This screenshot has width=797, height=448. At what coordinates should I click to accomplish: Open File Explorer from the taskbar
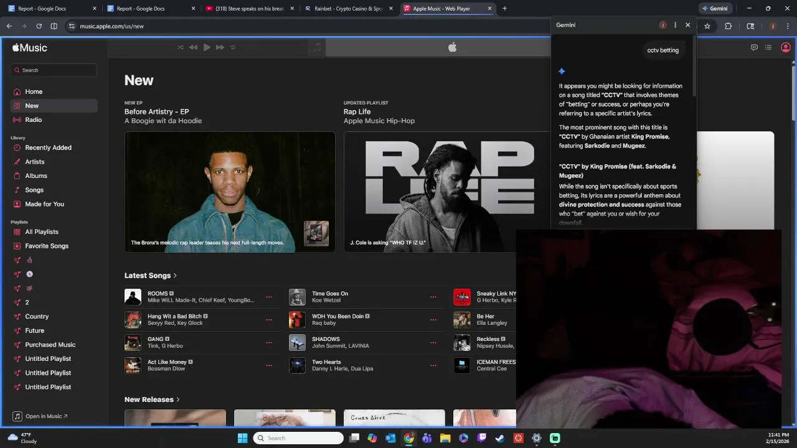[x=445, y=438]
